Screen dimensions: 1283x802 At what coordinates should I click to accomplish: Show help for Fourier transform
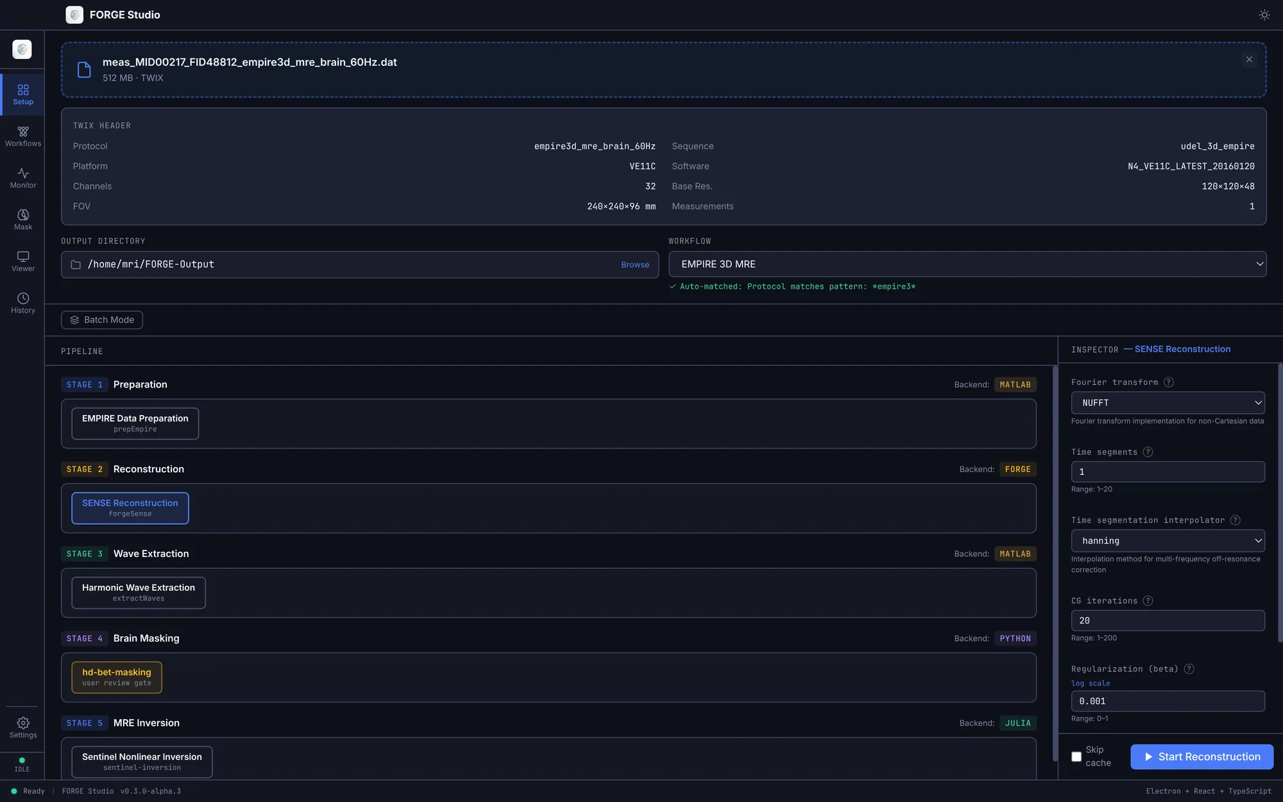[x=1169, y=382]
